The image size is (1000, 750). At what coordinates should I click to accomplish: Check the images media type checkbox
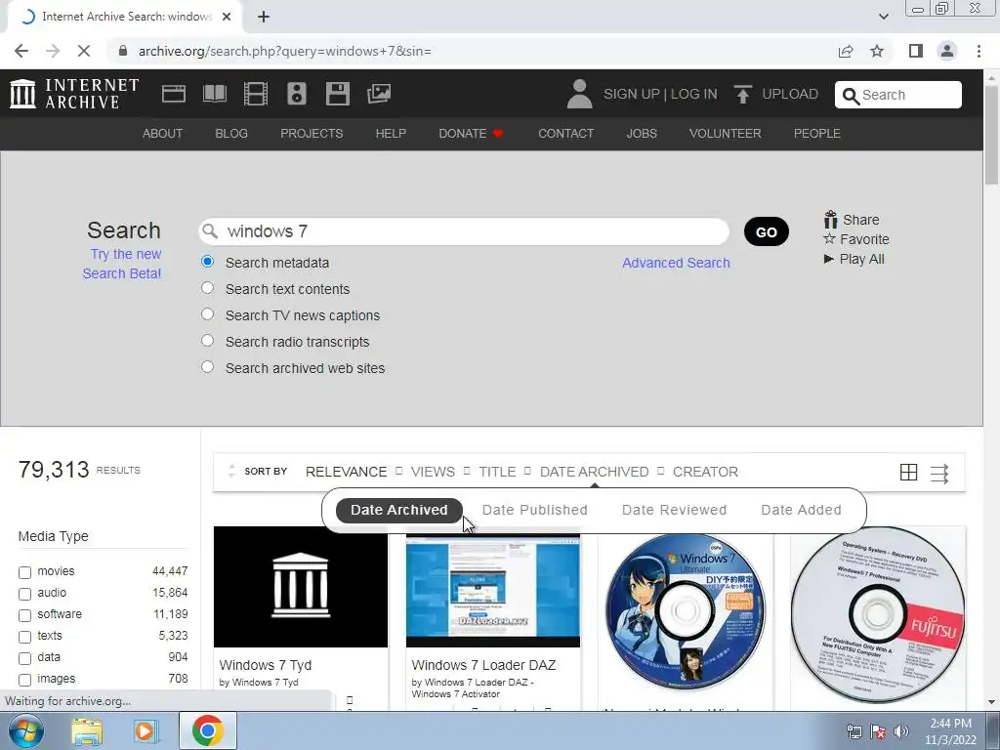point(24,680)
